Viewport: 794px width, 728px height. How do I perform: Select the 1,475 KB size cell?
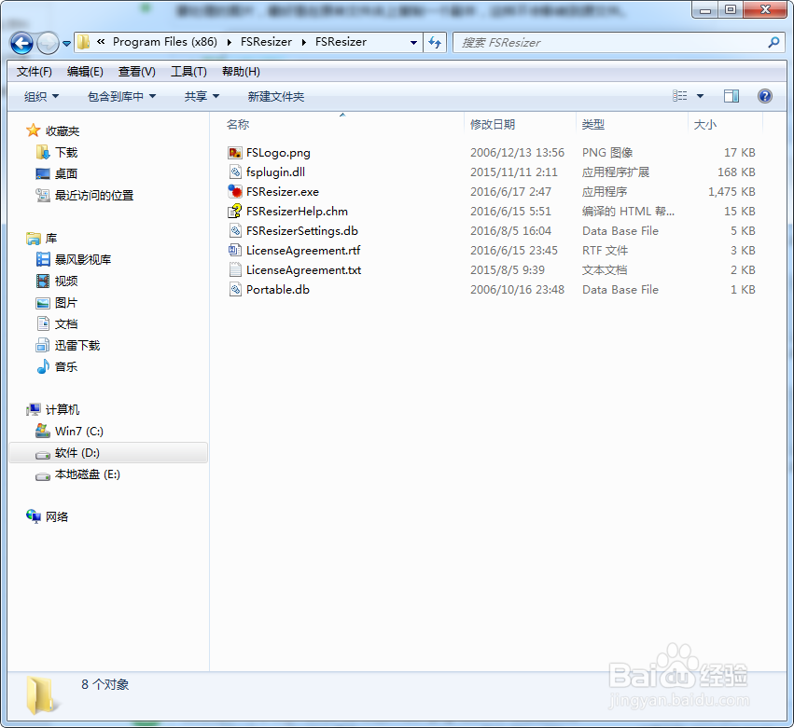[731, 192]
